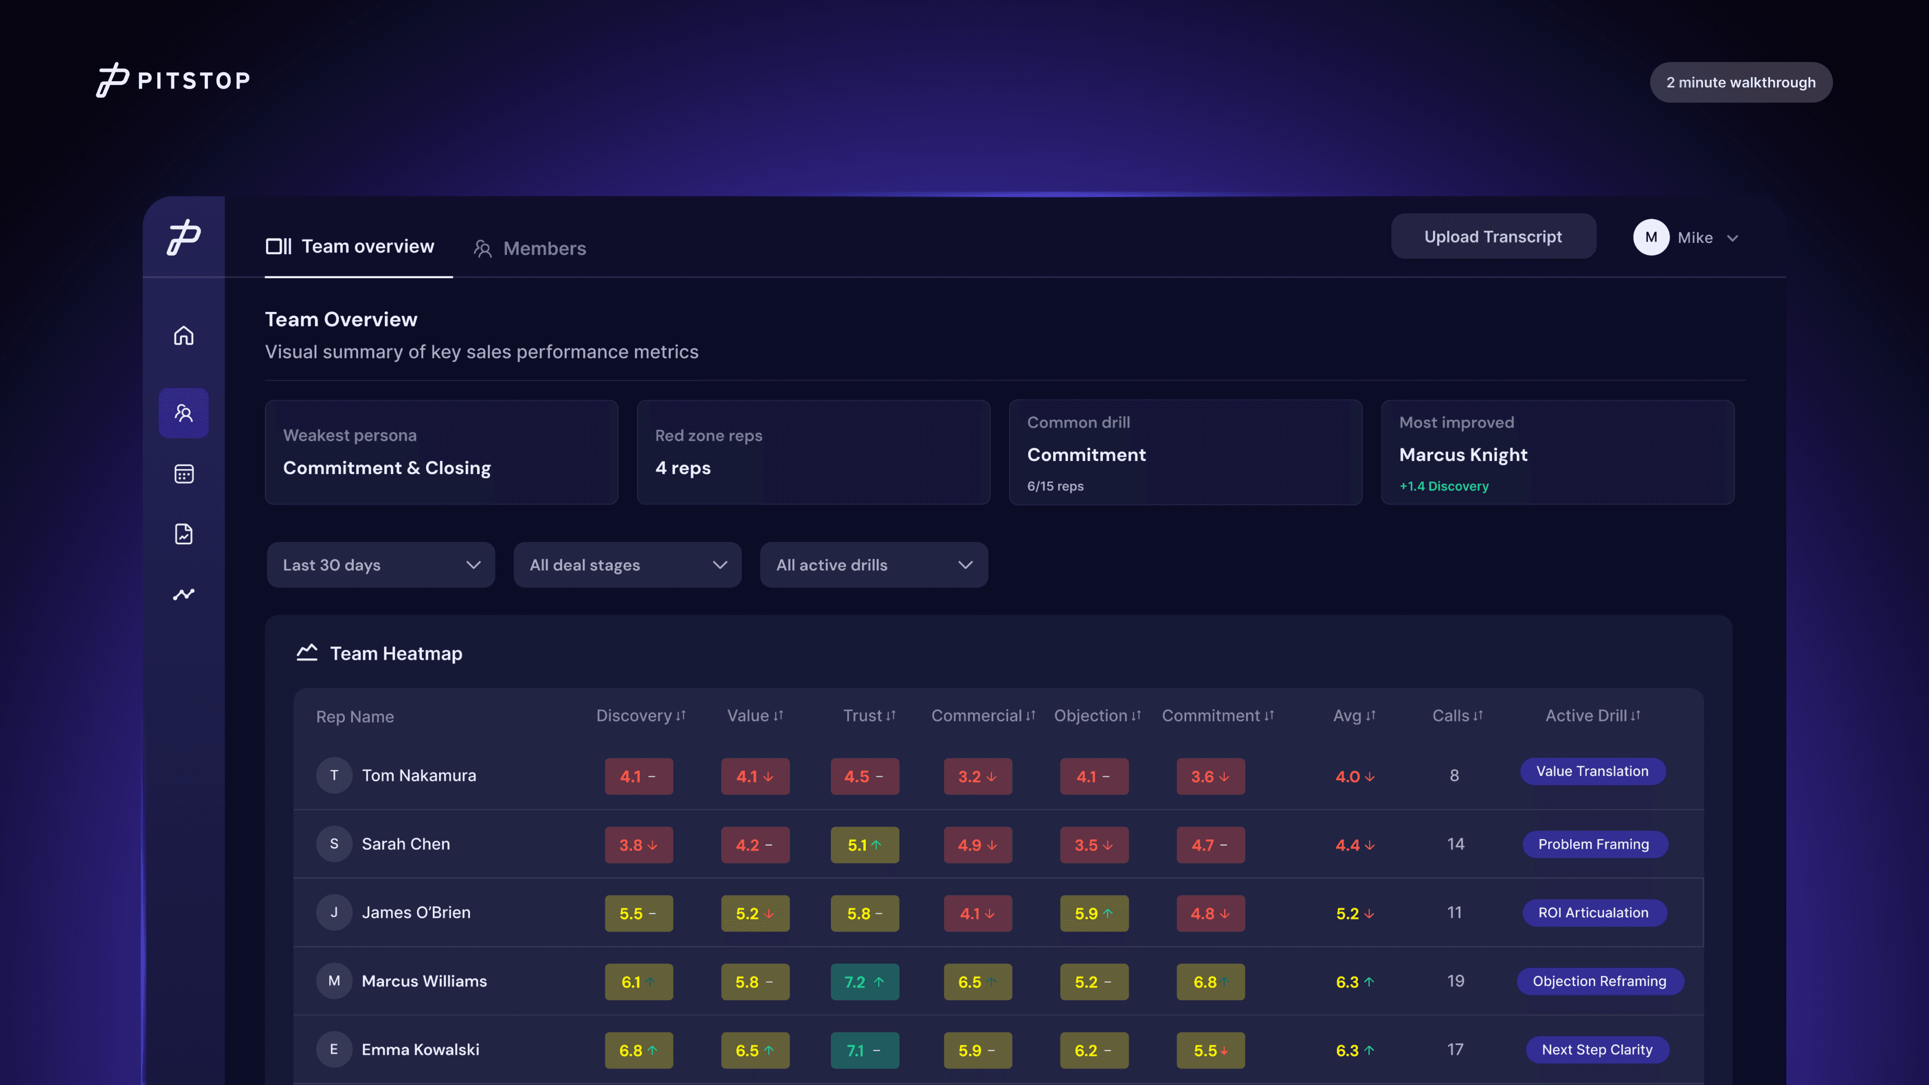
Task: Click Tom Nakamura's Commercial score 3.2
Action: point(978,777)
